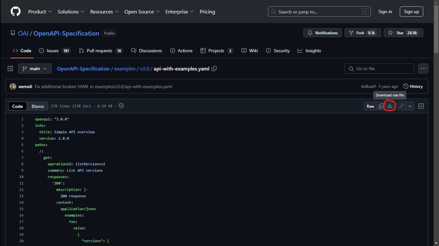Go to the examples folder breadcrumb

point(125,69)
